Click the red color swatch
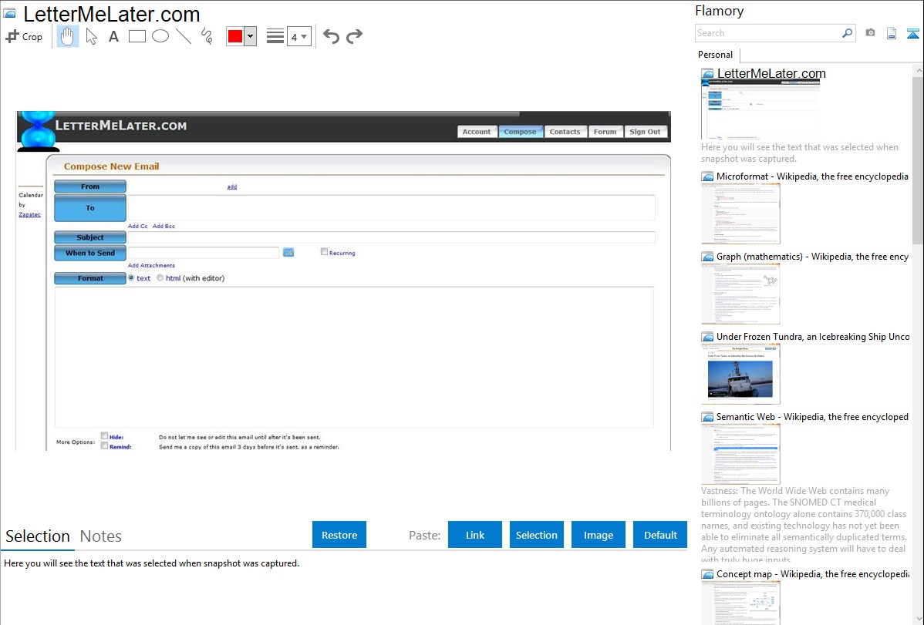 tap(235, 36)
